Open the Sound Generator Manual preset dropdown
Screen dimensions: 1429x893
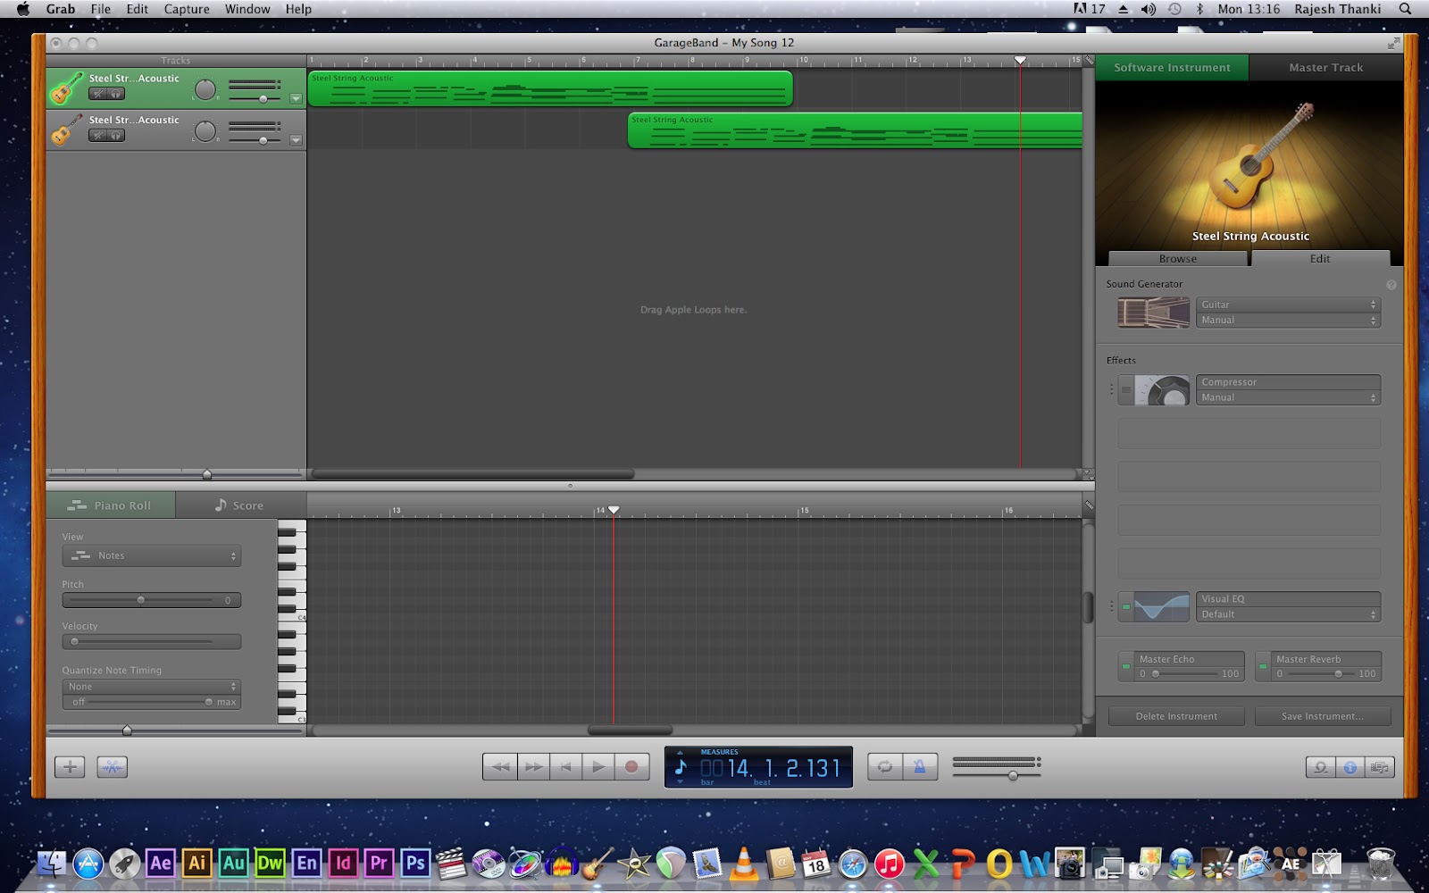pos(1288,320)
